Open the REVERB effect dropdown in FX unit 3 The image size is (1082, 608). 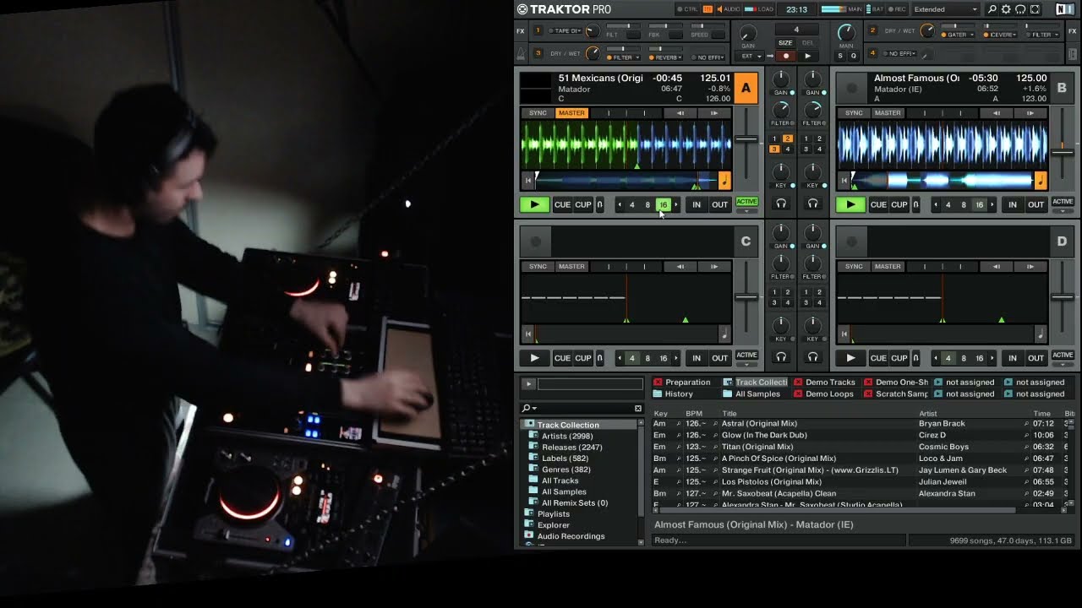[666, 57]
